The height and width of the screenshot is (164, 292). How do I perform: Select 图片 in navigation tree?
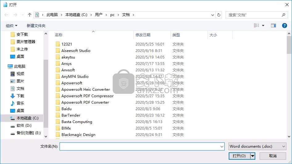tap(20, 81)
